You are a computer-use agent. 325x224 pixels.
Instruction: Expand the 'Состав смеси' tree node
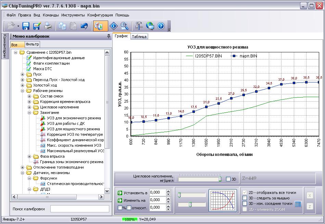click(x=29, y=96)
